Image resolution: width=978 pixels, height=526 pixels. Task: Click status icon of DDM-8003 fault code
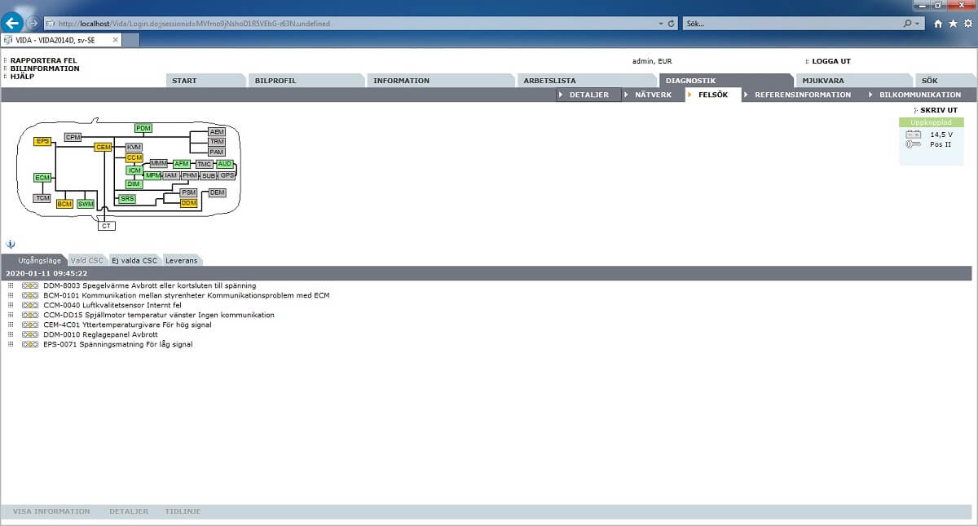coord(30,286)
